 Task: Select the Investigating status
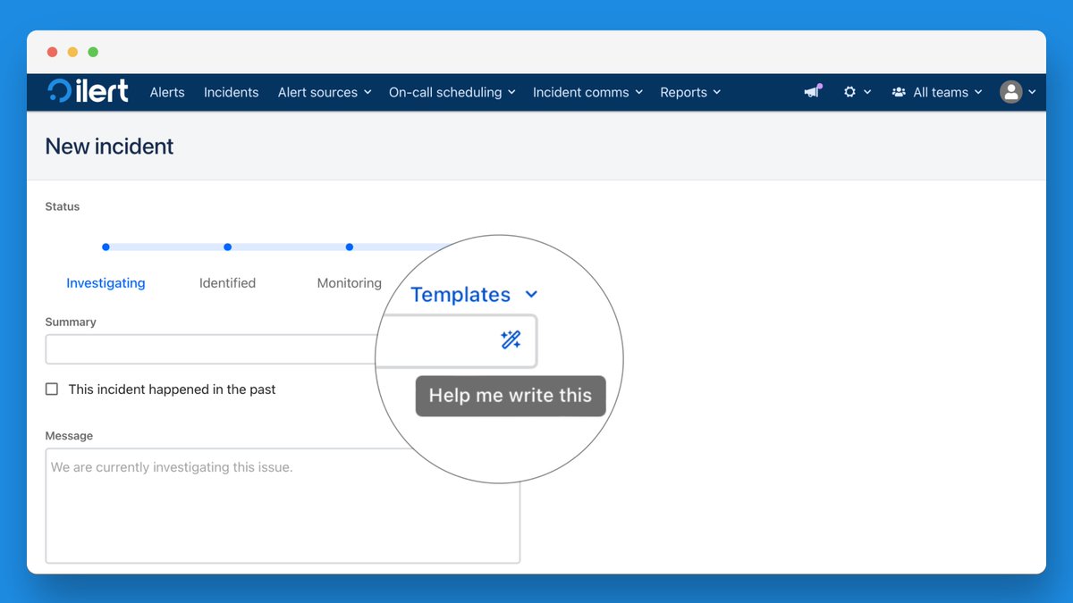point(106,283)
